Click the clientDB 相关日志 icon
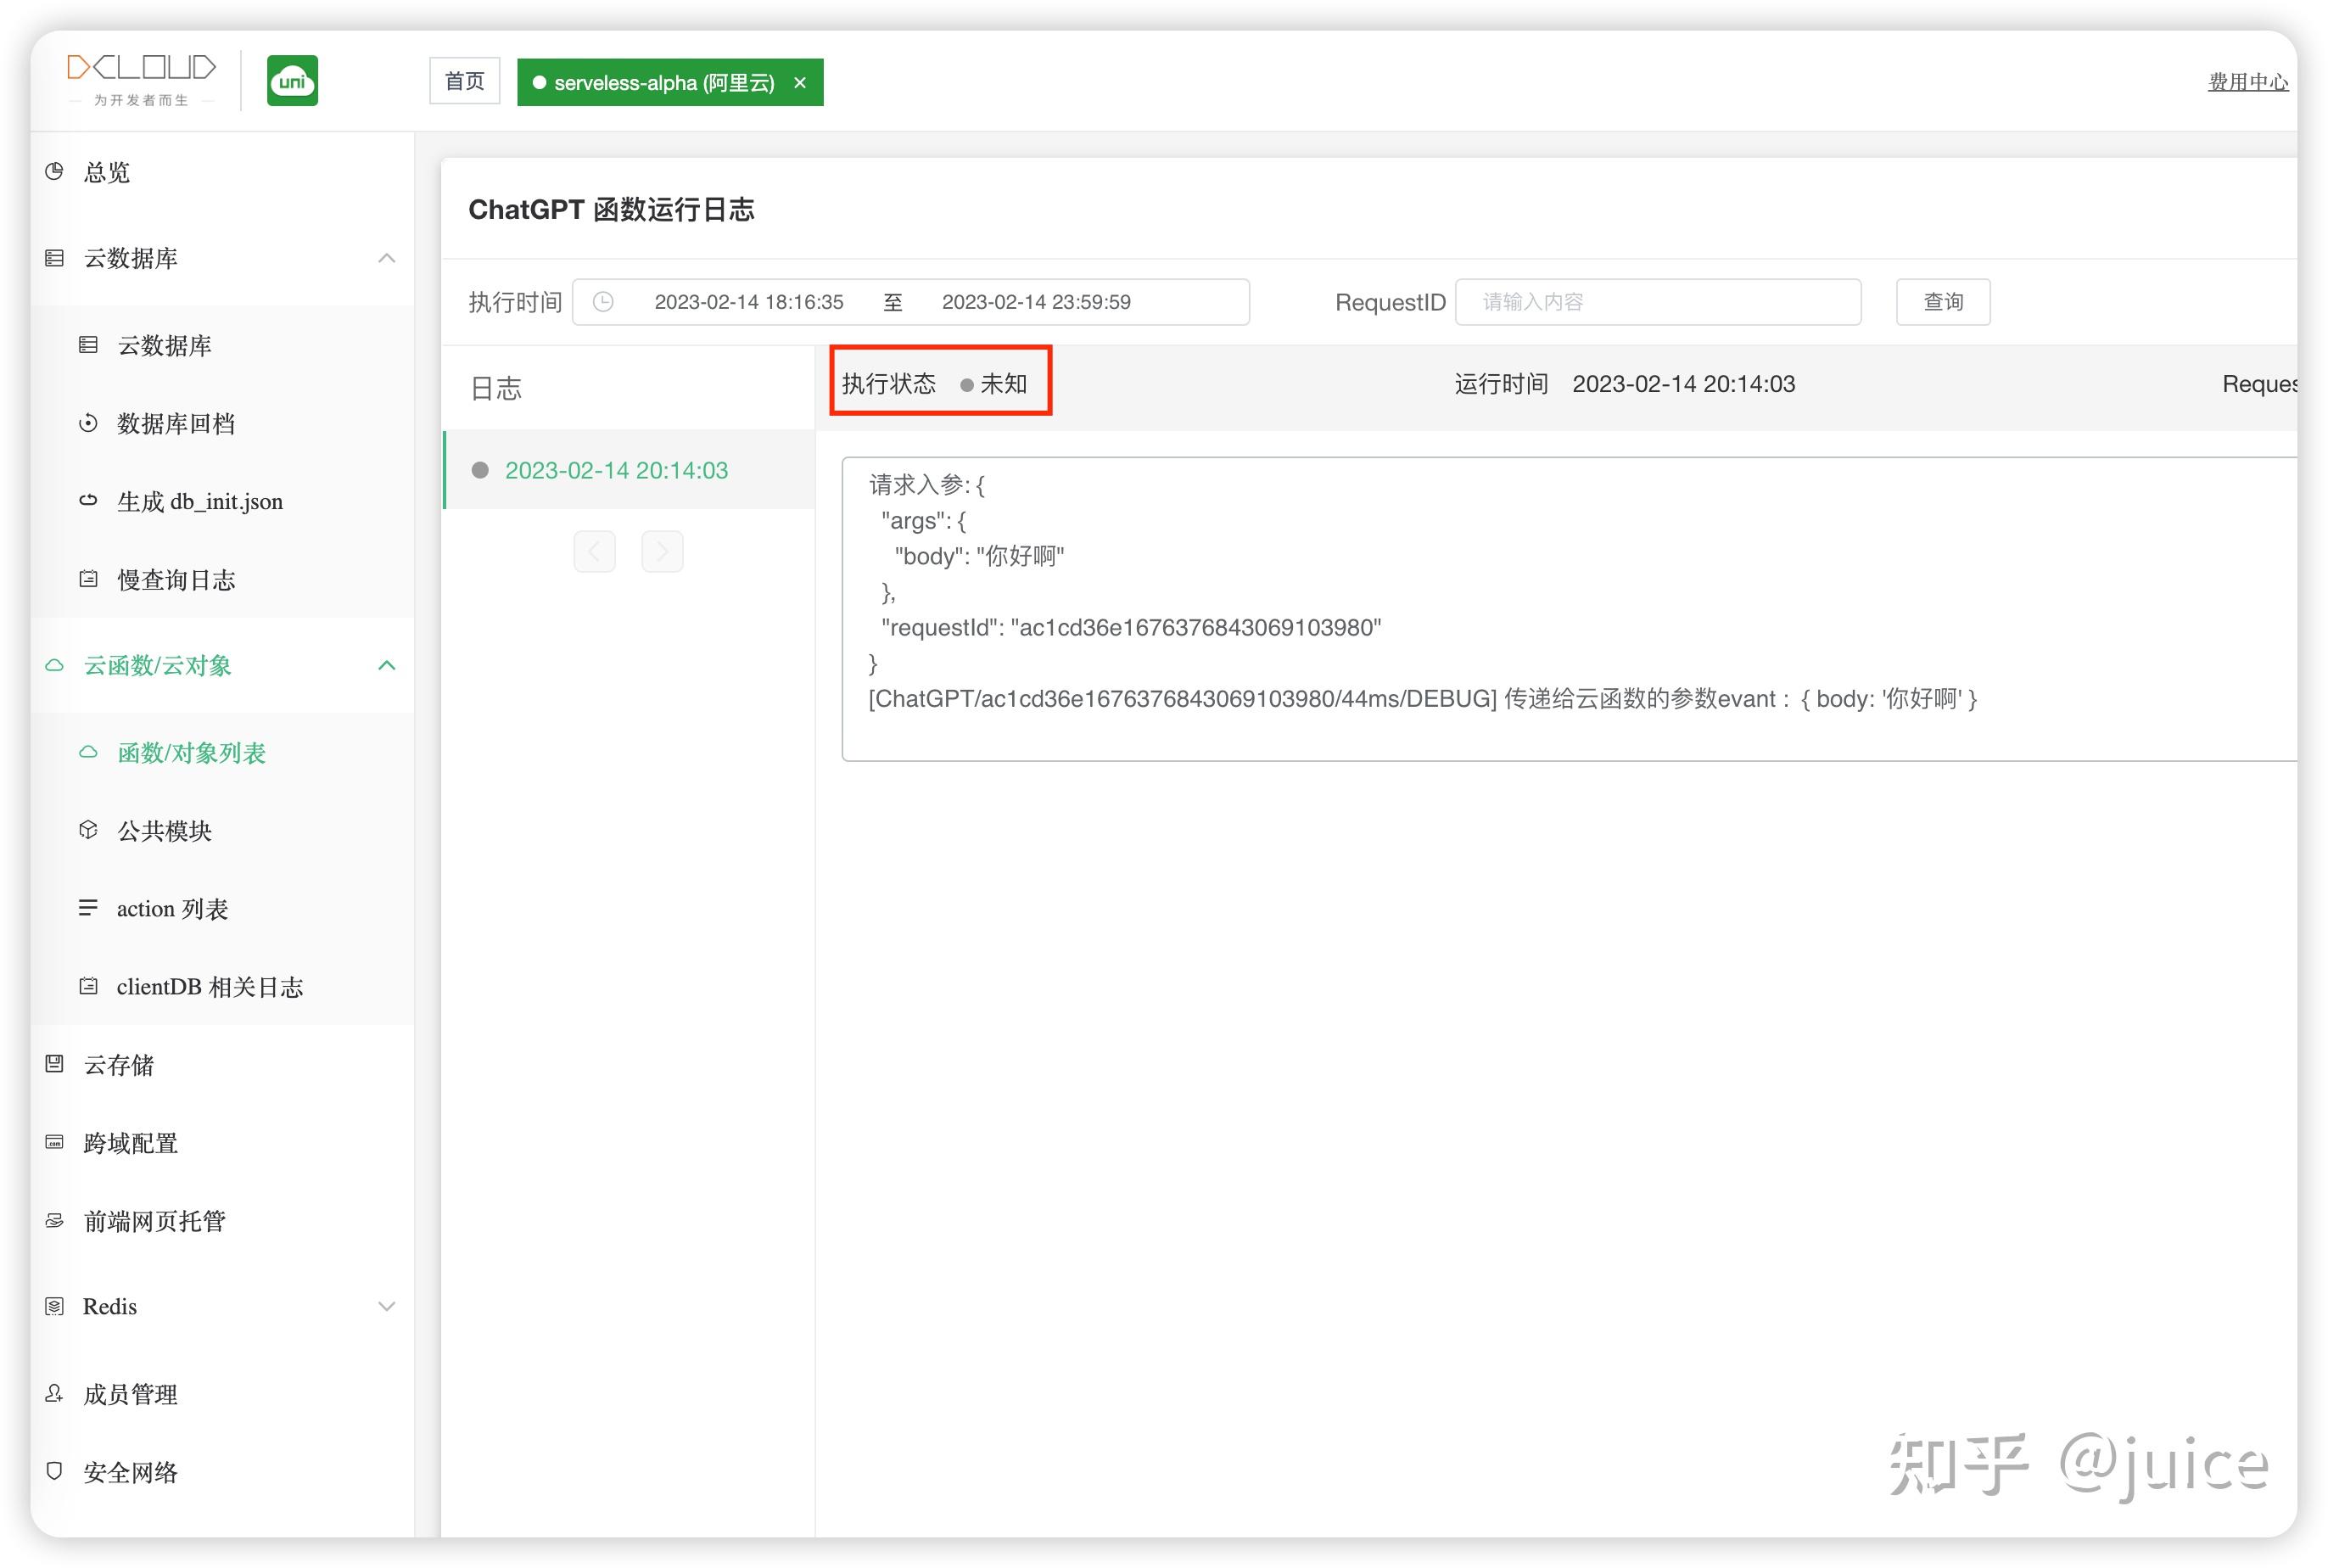This screenshot has width=2328, height=1568. click(88, 986)
